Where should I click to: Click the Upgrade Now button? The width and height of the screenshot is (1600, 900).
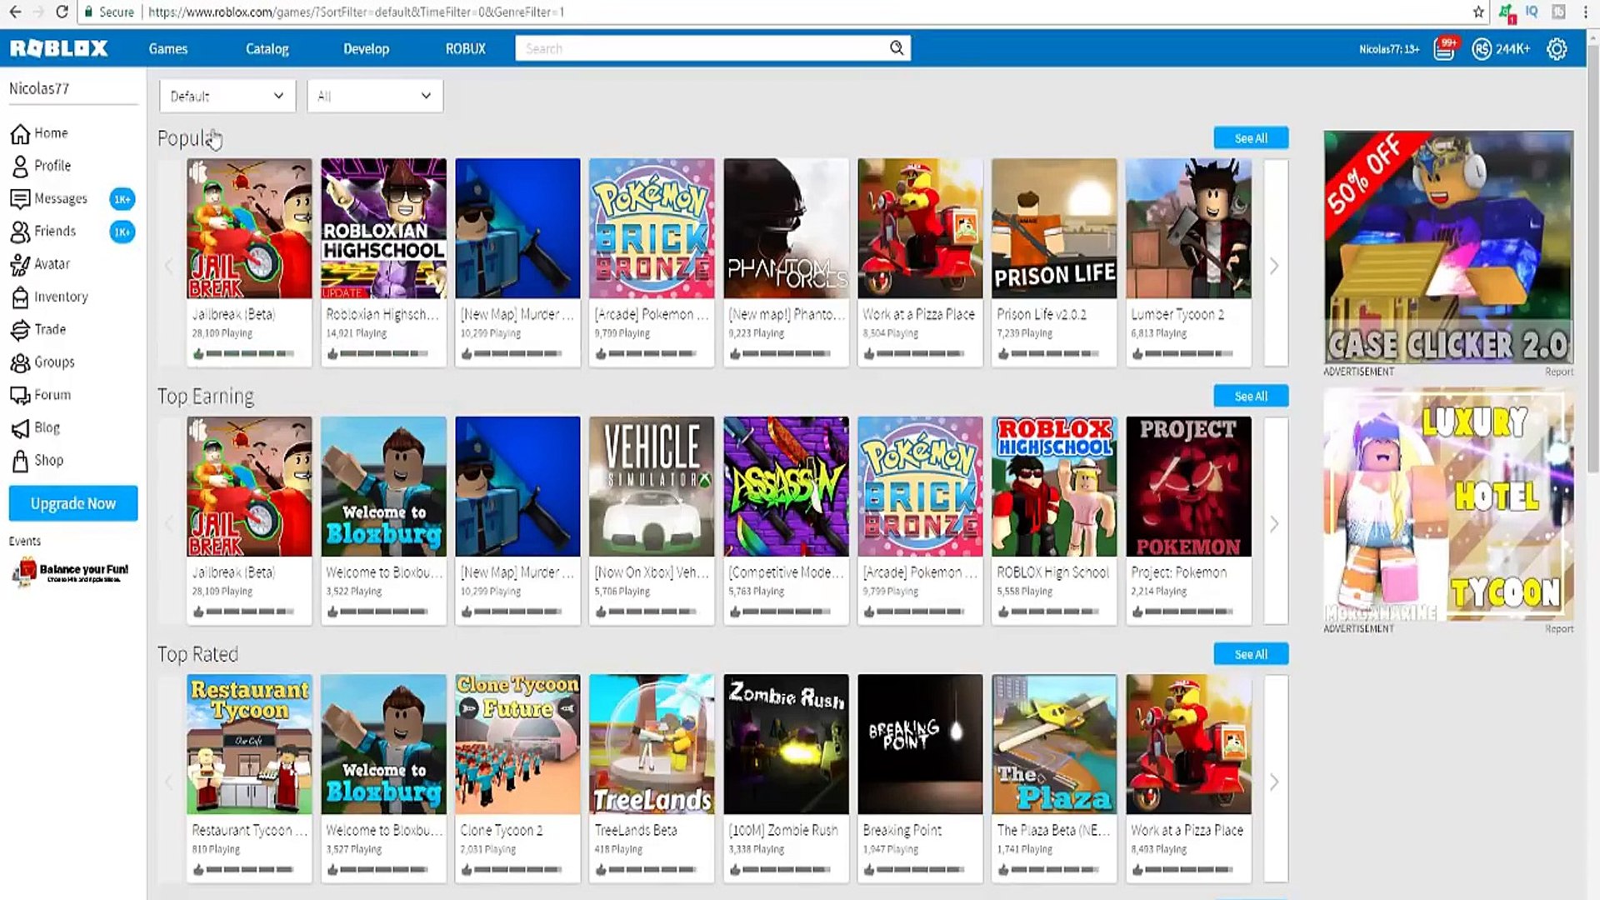tap(73, 503)
